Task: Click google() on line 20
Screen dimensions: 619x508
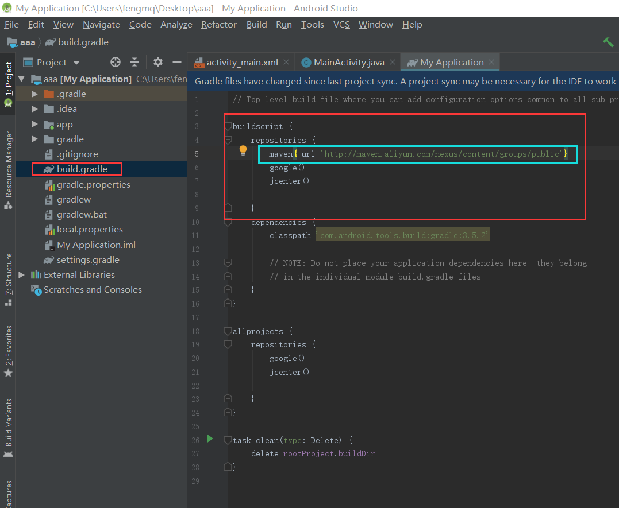Action: pyautogui.click(x=287, y=358)
